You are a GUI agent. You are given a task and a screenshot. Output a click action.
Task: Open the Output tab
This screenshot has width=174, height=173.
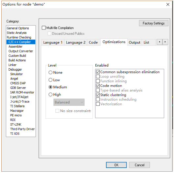click(134, 42)
